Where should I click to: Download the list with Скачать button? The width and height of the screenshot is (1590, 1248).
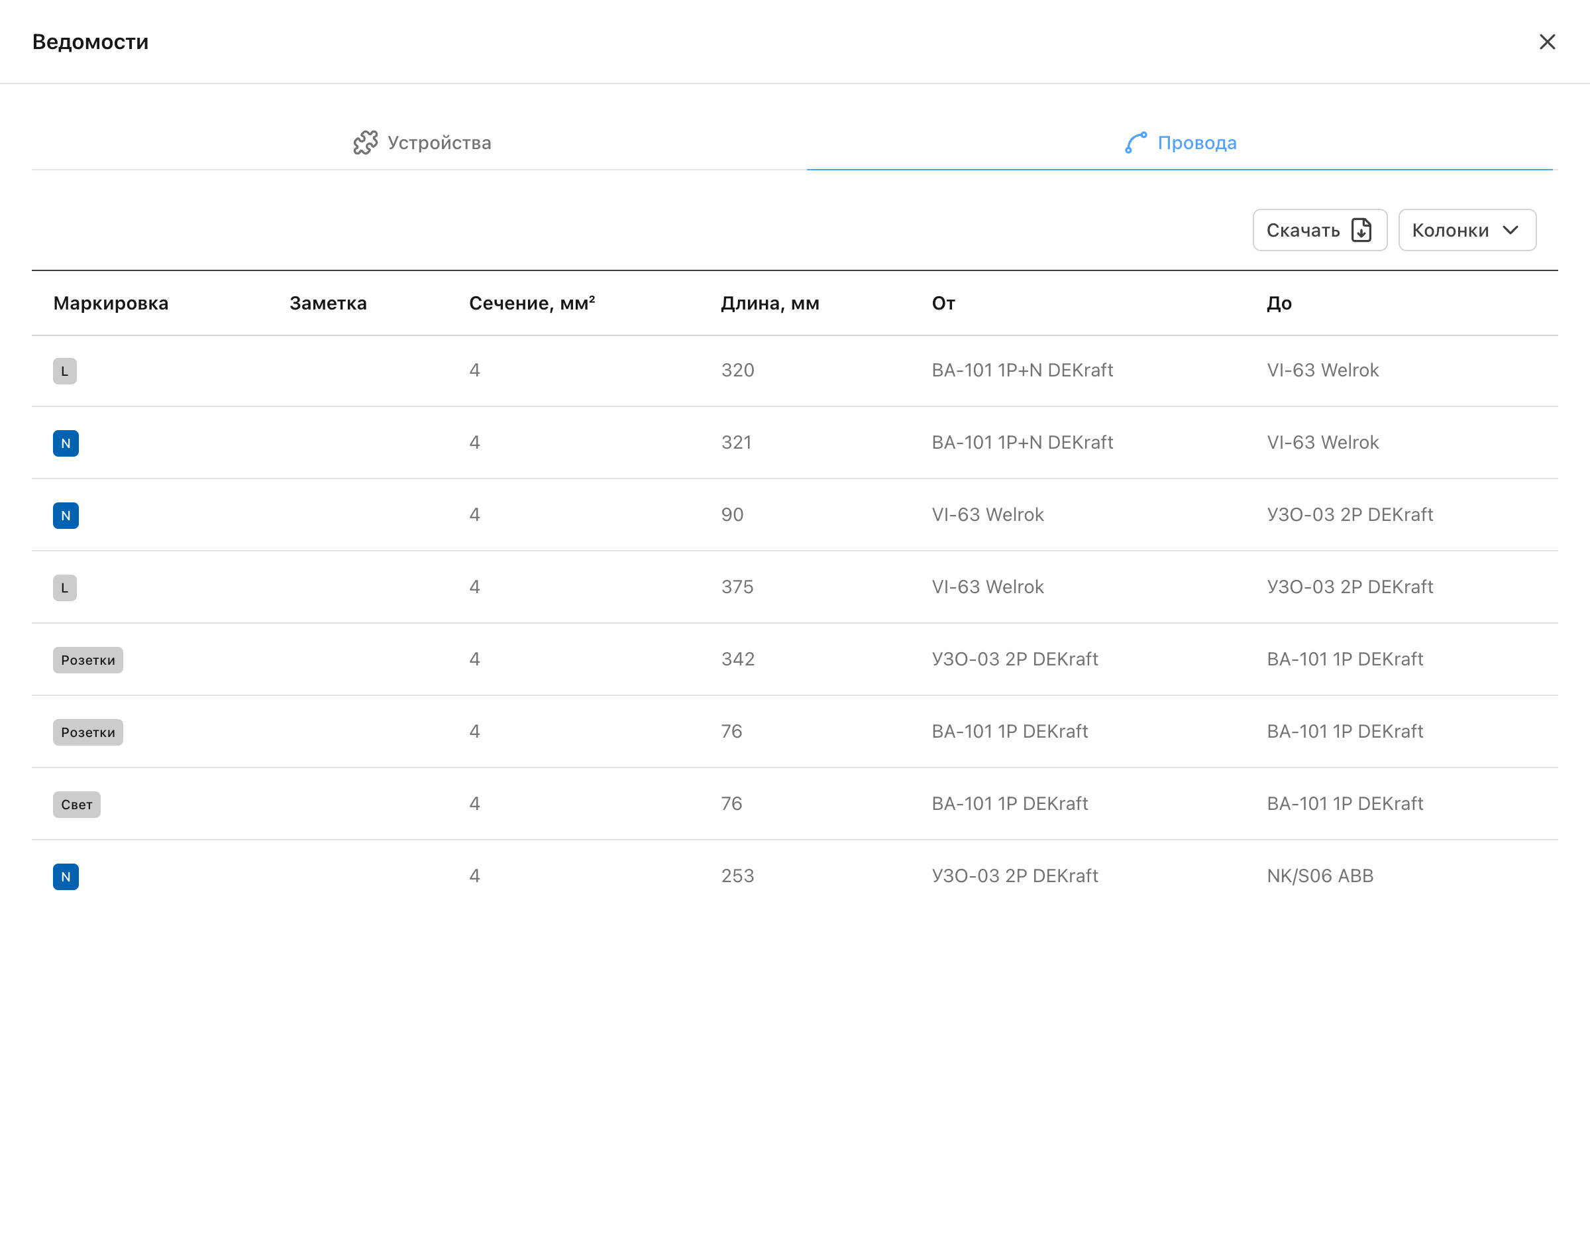[x=1319, y=230]
